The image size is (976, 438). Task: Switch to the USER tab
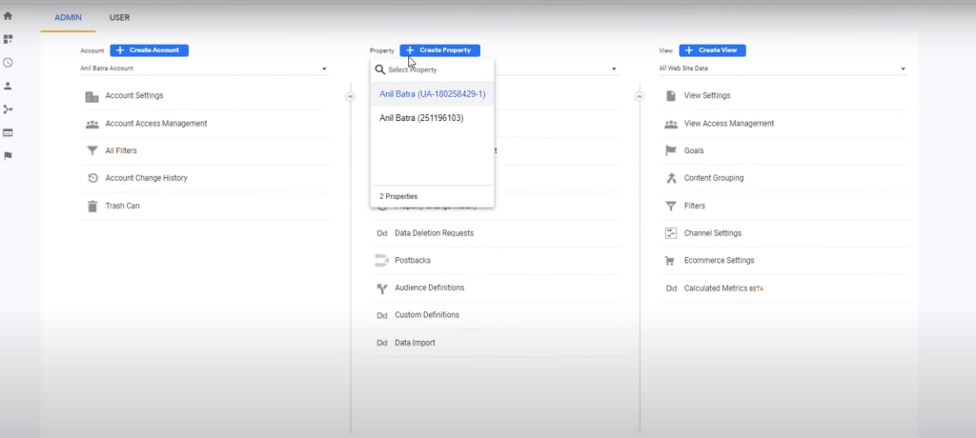coord(119,17)
